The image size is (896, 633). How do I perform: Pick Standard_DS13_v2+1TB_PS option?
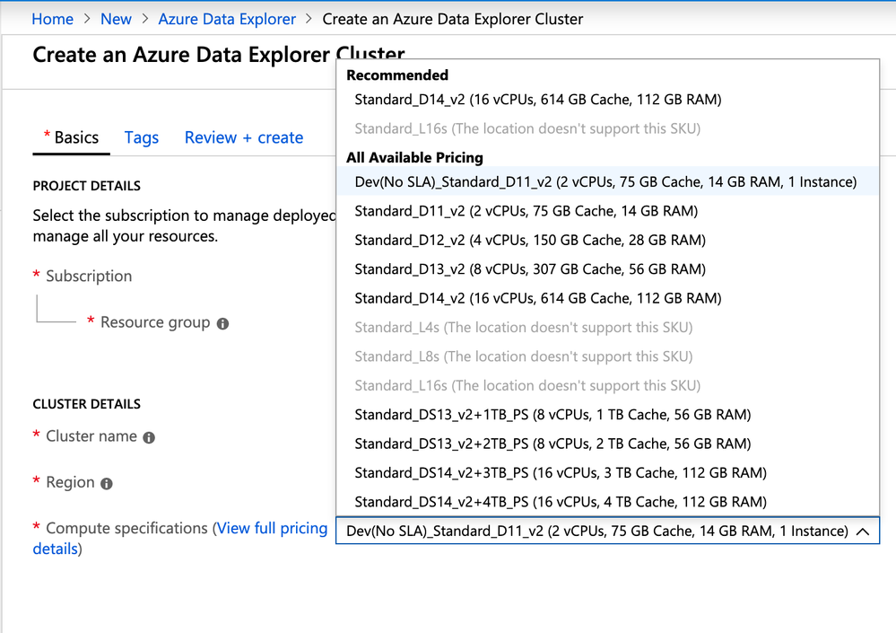(607, 415)
